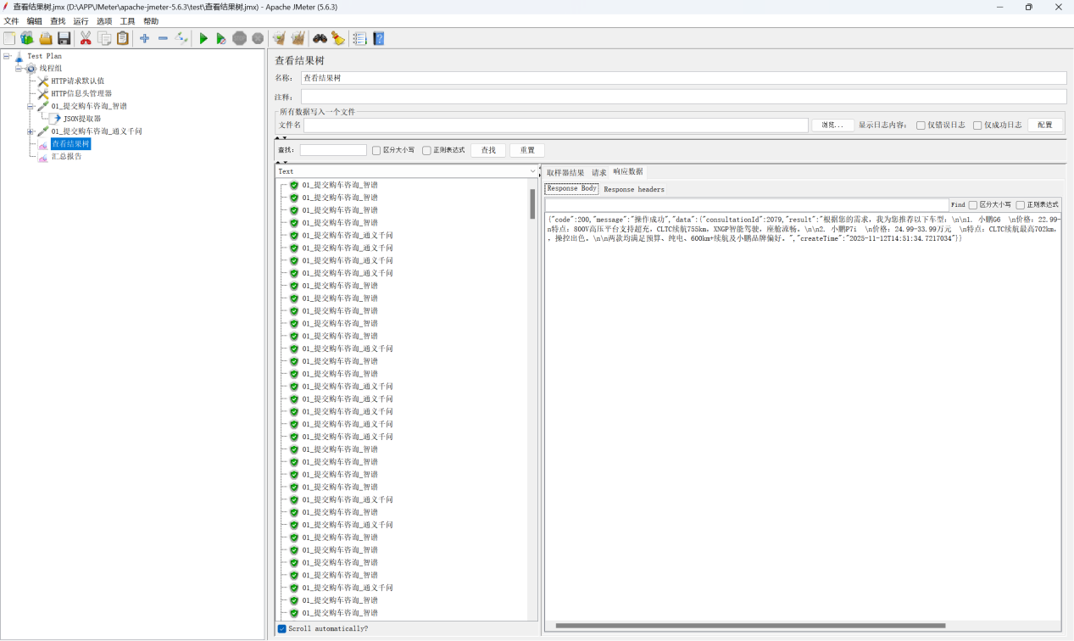The width and height of the screenshot is (1074, 641).
Task: Click the 查找 search text field
Action: [333, 150]
